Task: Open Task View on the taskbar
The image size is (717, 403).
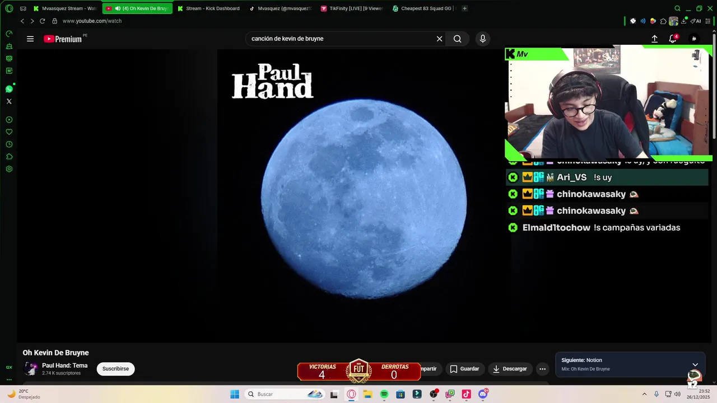Action: coord(334,394)
